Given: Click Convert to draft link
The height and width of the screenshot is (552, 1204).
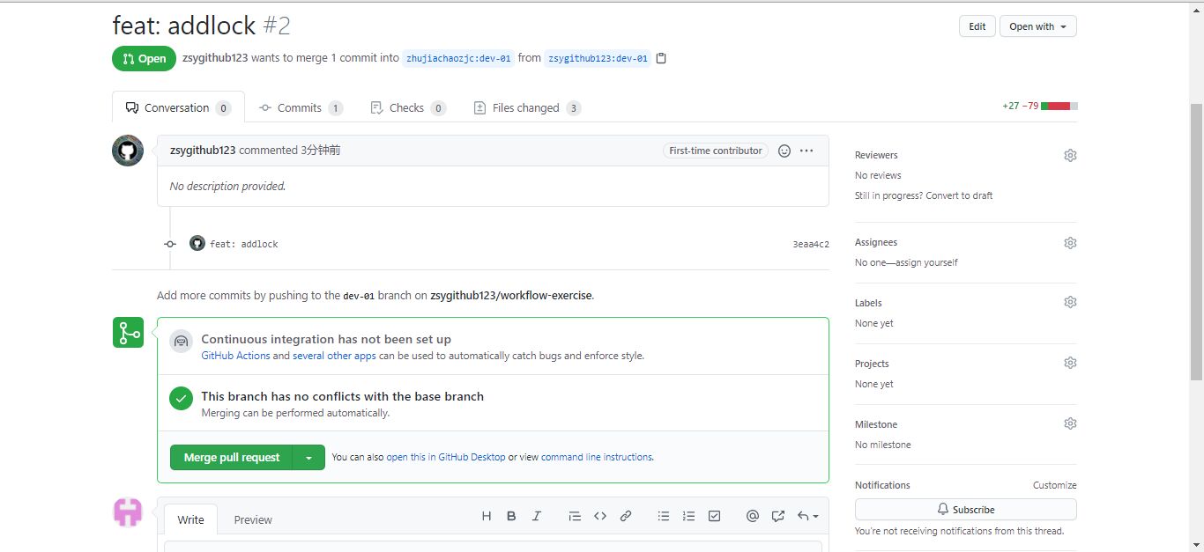Looking at the screenshot, I should click(959, 195).
